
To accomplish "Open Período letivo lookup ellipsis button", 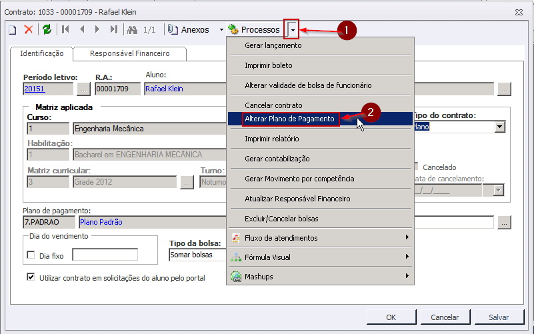I will pyautogui.click(x=83, y=88).
